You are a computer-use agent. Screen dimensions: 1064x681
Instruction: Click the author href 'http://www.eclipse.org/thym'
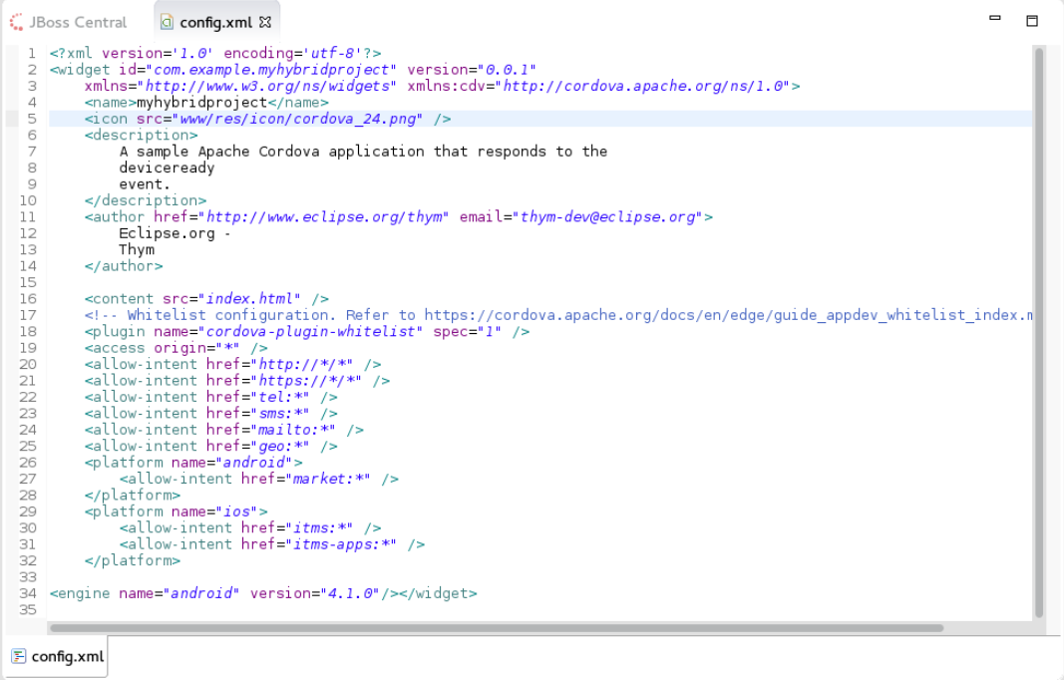pyautogui.click(x=324, y=217)
